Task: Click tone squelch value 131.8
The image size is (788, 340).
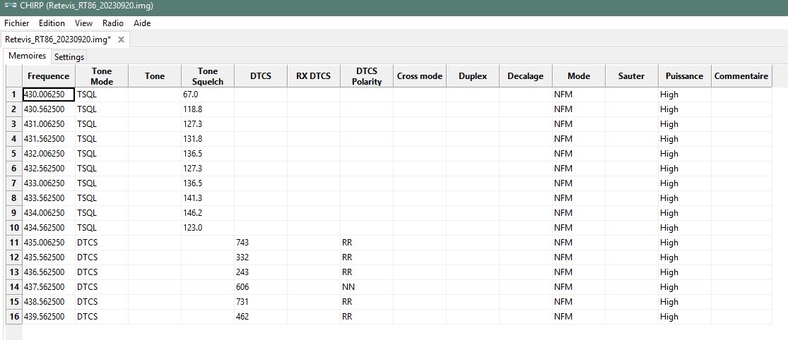Action: pos(208,139)
